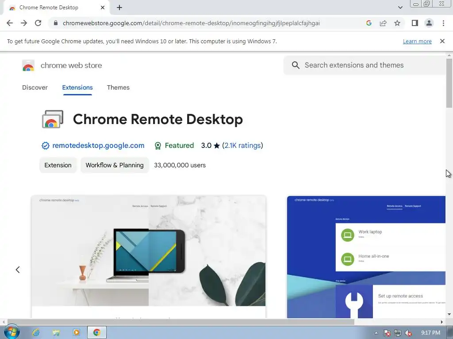Switch to the Discover tab

point(35,87)
